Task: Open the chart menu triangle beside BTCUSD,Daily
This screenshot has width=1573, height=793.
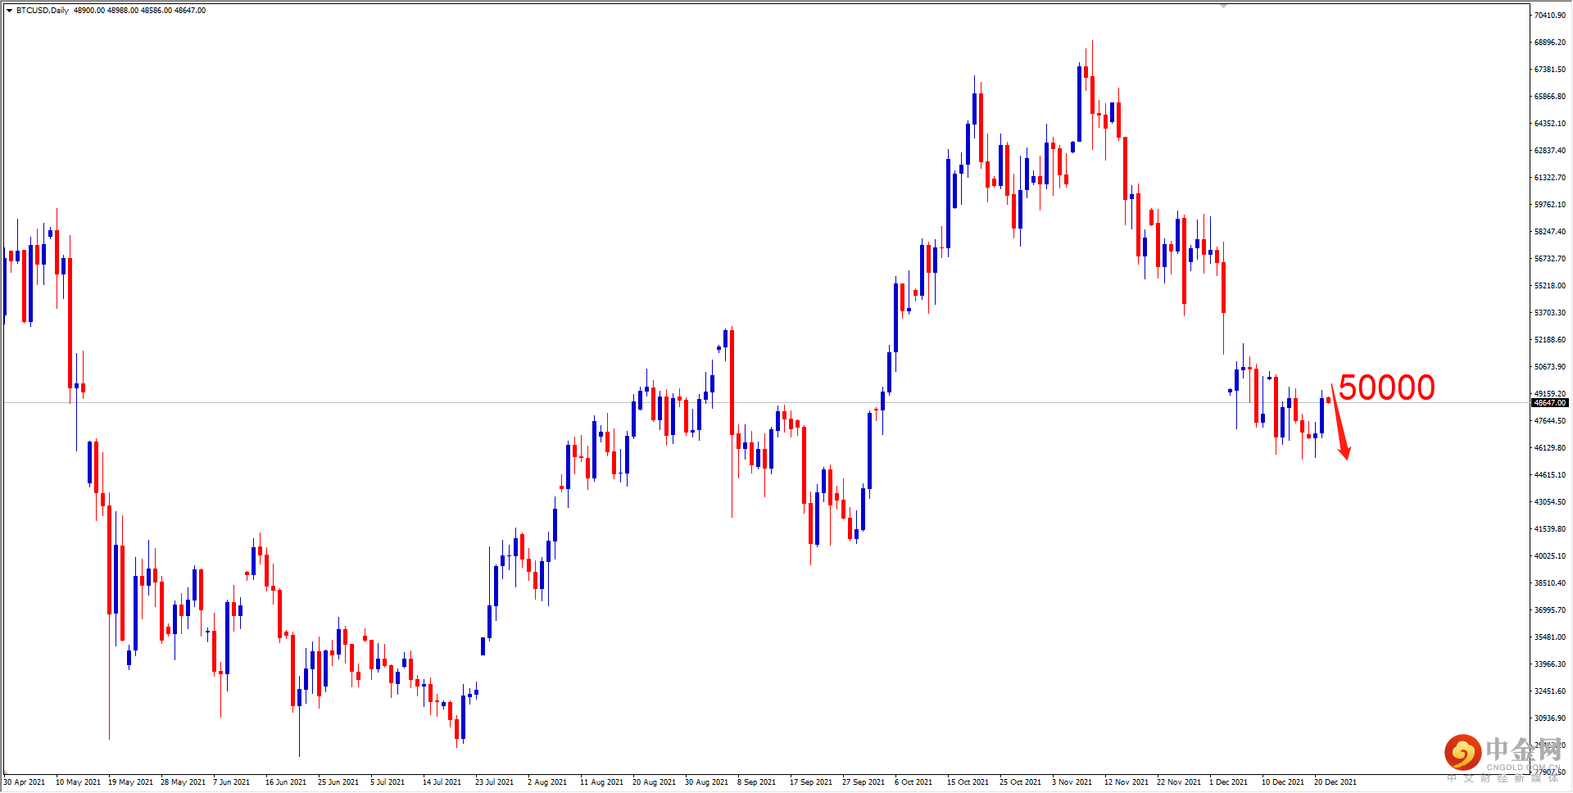Action: coord(9,11)
